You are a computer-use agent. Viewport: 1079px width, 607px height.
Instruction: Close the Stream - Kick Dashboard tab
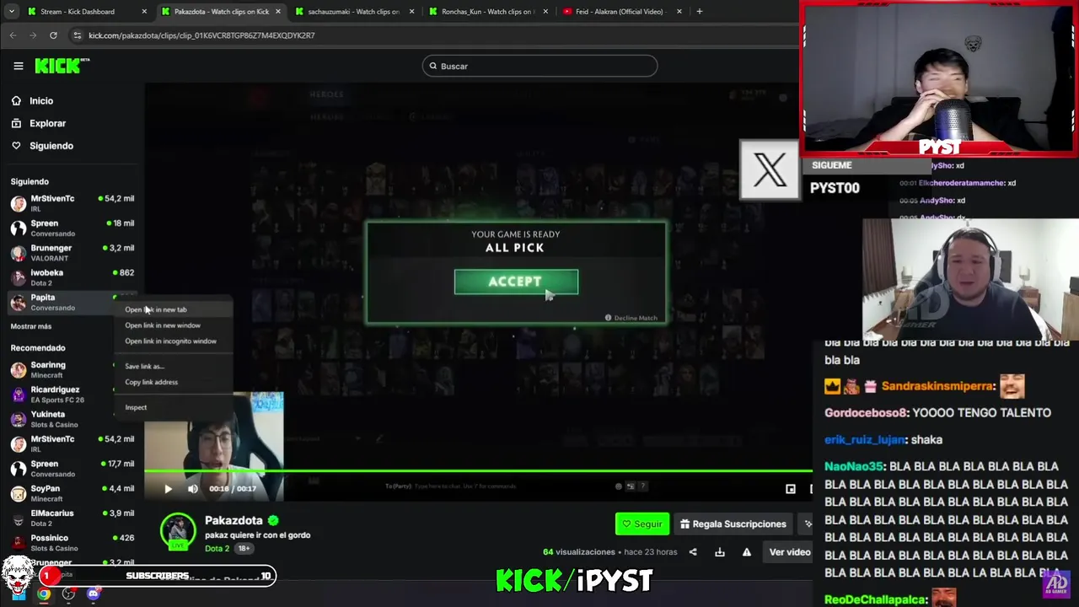[144, 12]
